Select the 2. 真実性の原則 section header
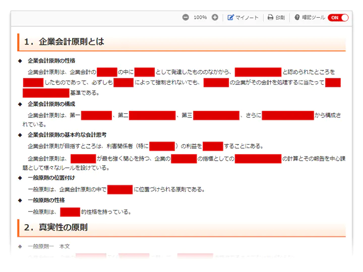 coord(55,228)
